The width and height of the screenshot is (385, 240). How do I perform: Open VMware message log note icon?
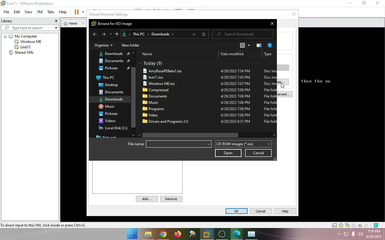(x=376, y=225)
